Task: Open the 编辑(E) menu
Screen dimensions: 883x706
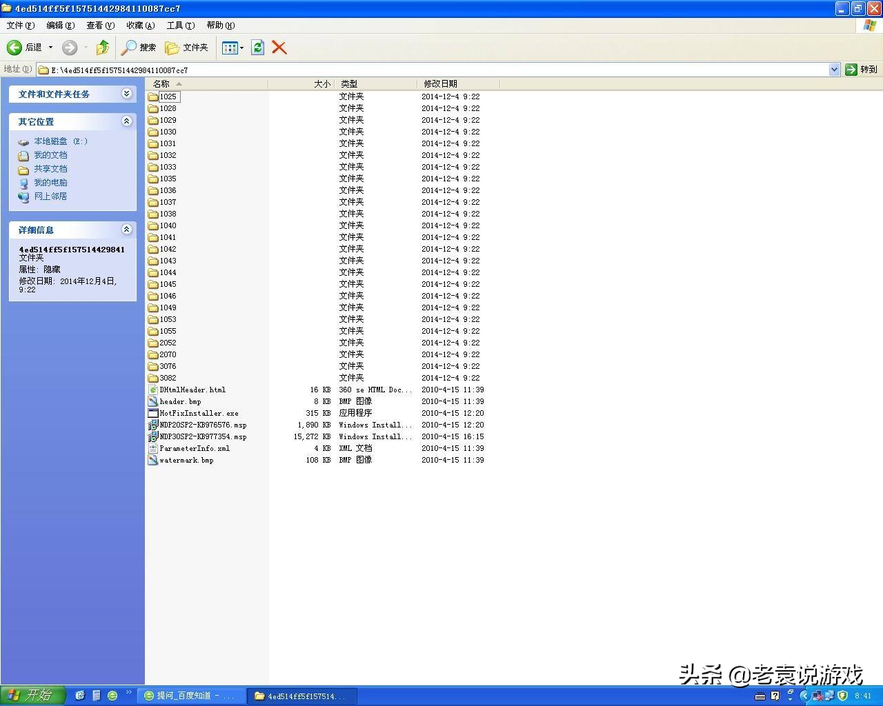Action: click(x=61, y=26)
